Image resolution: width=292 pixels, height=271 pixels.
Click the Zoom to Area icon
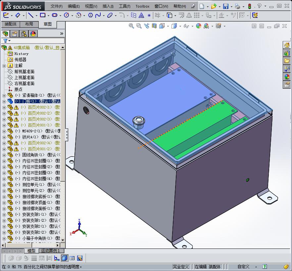click(139, 26)
